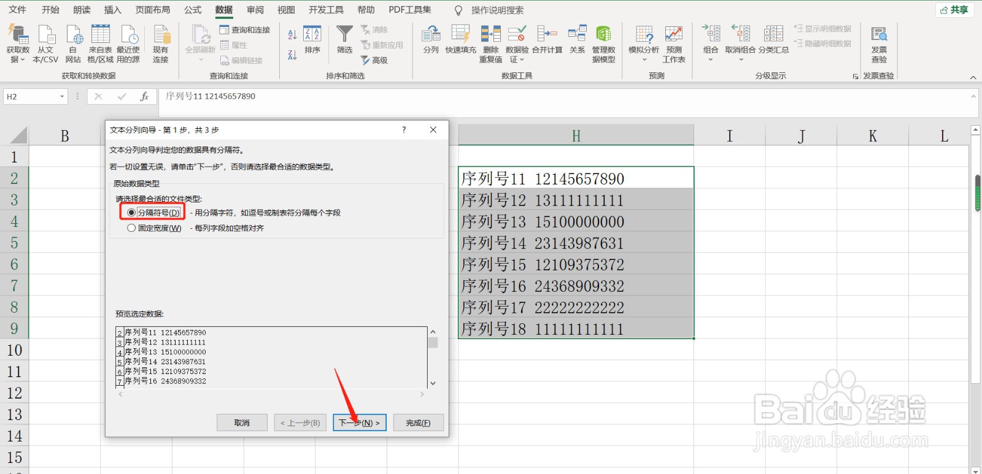Select Delimited (分隔符号) radio option
This screenshot has height=474, width=982.
(x=154, y=213)
